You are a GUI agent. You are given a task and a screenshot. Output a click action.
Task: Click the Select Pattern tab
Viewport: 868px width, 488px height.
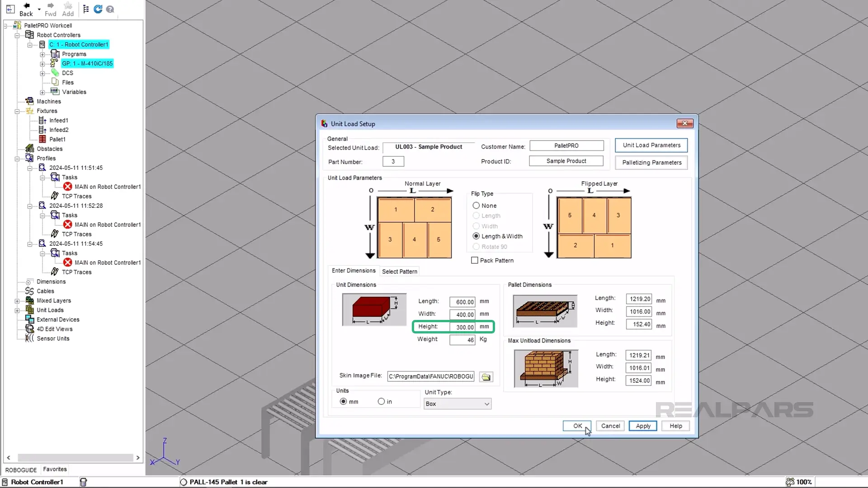(x=400, y=271)
